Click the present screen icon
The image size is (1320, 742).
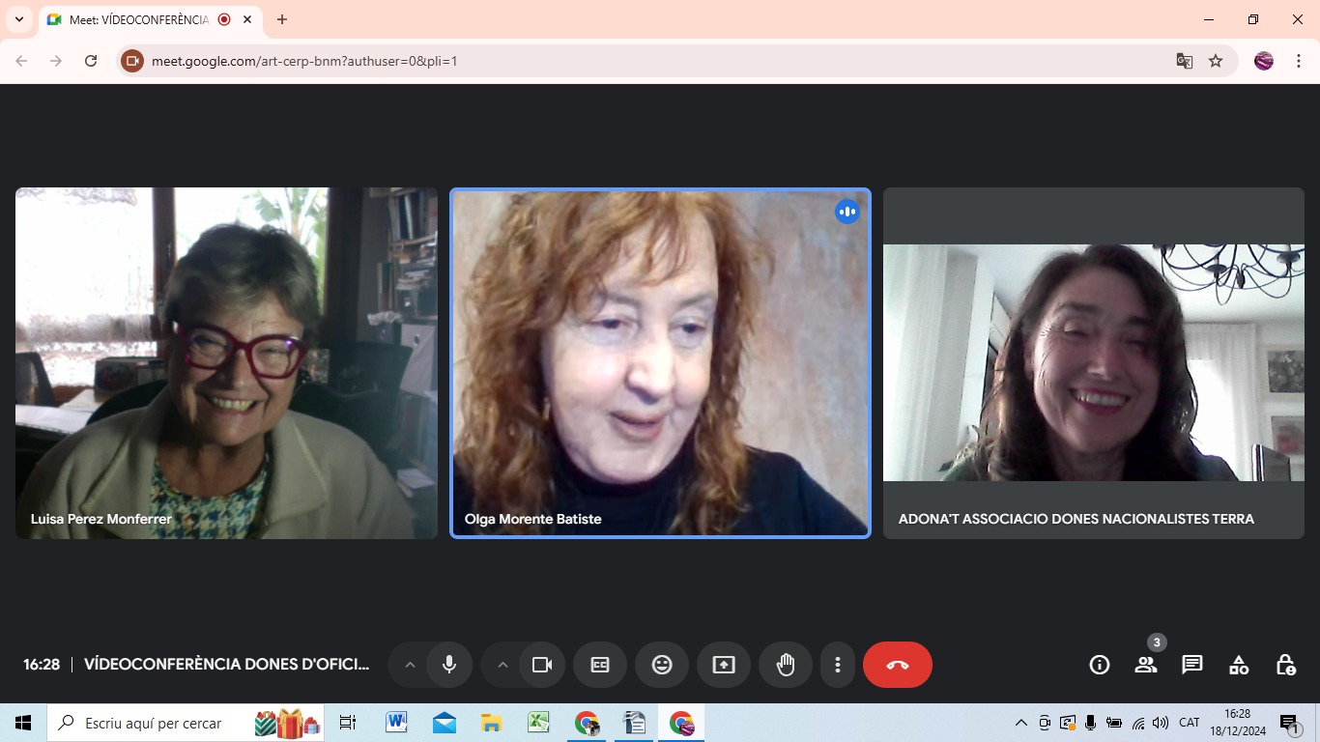(724, 665)
